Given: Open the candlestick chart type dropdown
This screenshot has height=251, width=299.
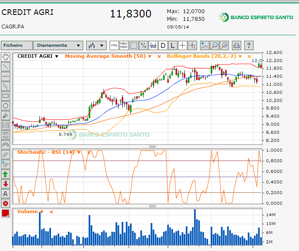Looking at the screenshot, I should pyautogui.click(x=96, y=45).
